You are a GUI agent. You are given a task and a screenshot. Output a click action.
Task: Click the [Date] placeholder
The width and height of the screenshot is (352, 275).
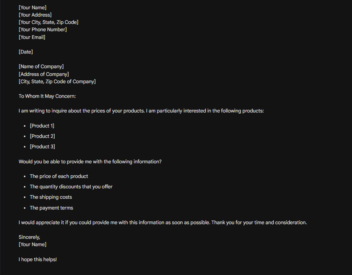point(26,52)
